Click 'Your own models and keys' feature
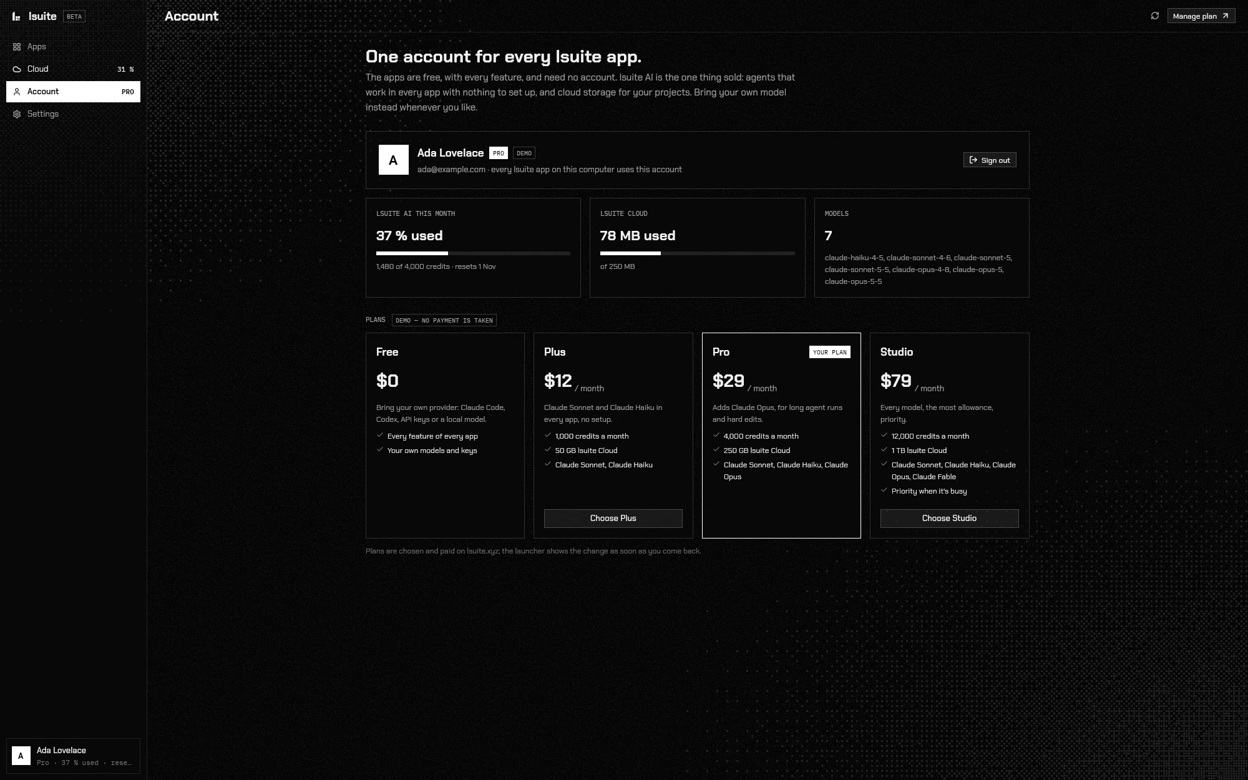The width and height of the screenshot is (1248, 780). click(432, 451)
